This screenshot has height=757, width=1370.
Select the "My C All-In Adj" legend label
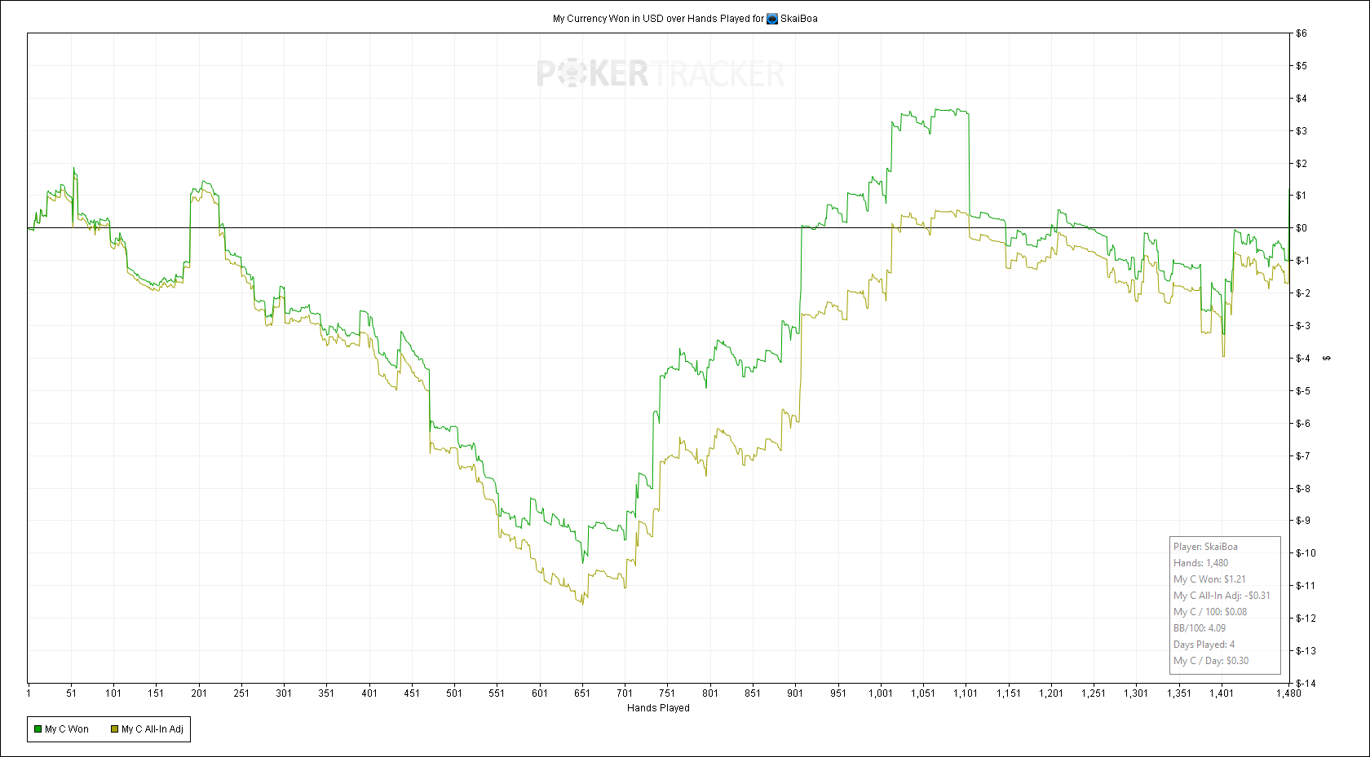pyautogui.click(x=152, y=729)
